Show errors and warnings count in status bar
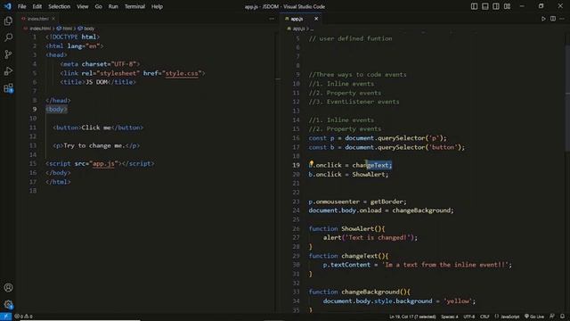Screen dimensions: 570x321 [24, 317]
